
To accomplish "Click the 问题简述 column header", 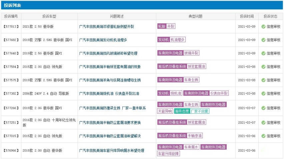I will [117, 16].
